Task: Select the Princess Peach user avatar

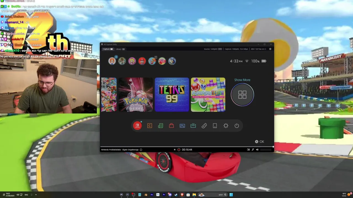Action: (132, 61)
